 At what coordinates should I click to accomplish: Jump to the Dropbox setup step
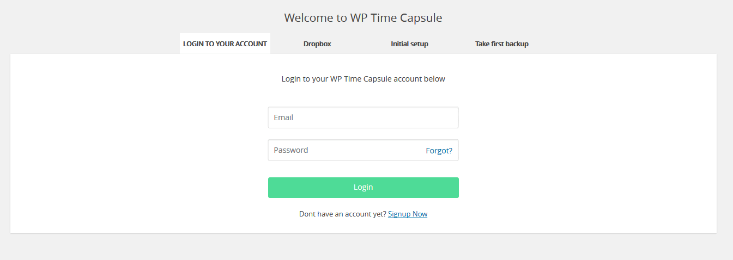[x=317, y=44]
